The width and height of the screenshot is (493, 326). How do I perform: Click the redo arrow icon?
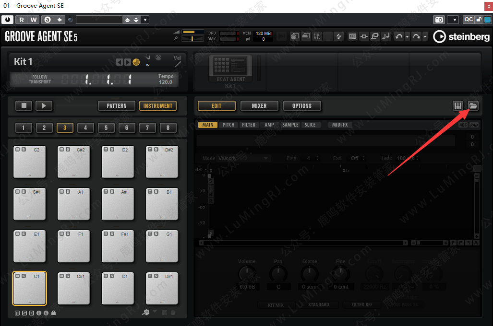(x=416, y=36)
